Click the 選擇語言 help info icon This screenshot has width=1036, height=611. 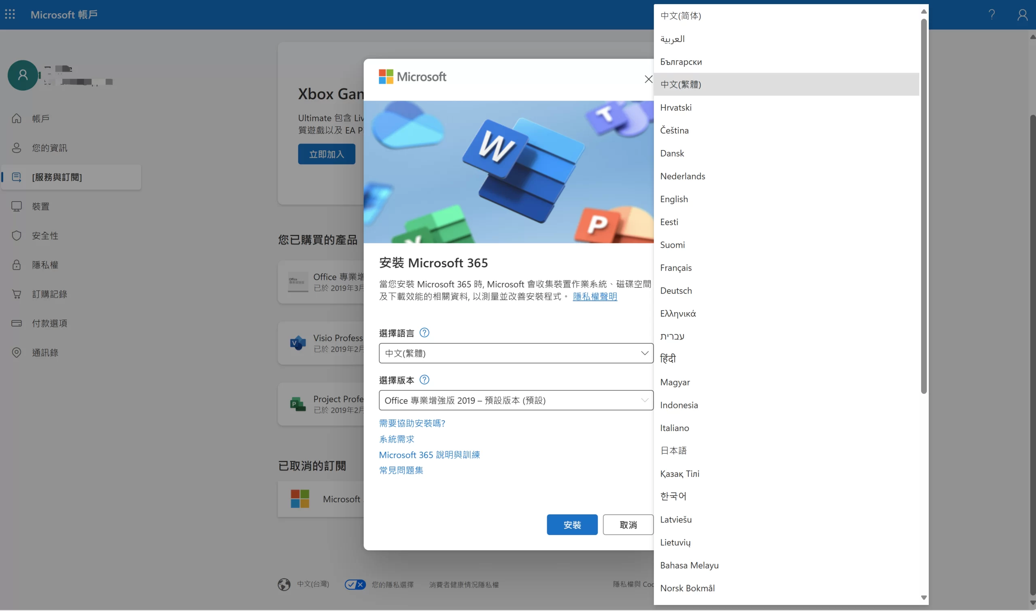(424, 333)
